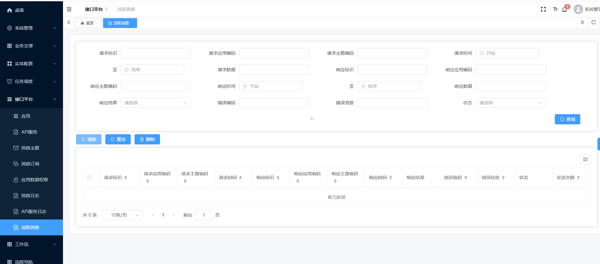The image size is (600, 264).
Task: Expand the 系统管理 sidebar menu
Action: (31, 28)
